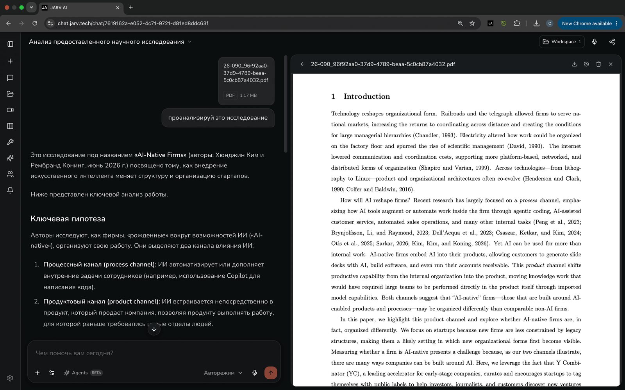Attach file with plus in message box
Viewport: 625px width, 390px height.
pyautogui.click(x=37, y=373)
